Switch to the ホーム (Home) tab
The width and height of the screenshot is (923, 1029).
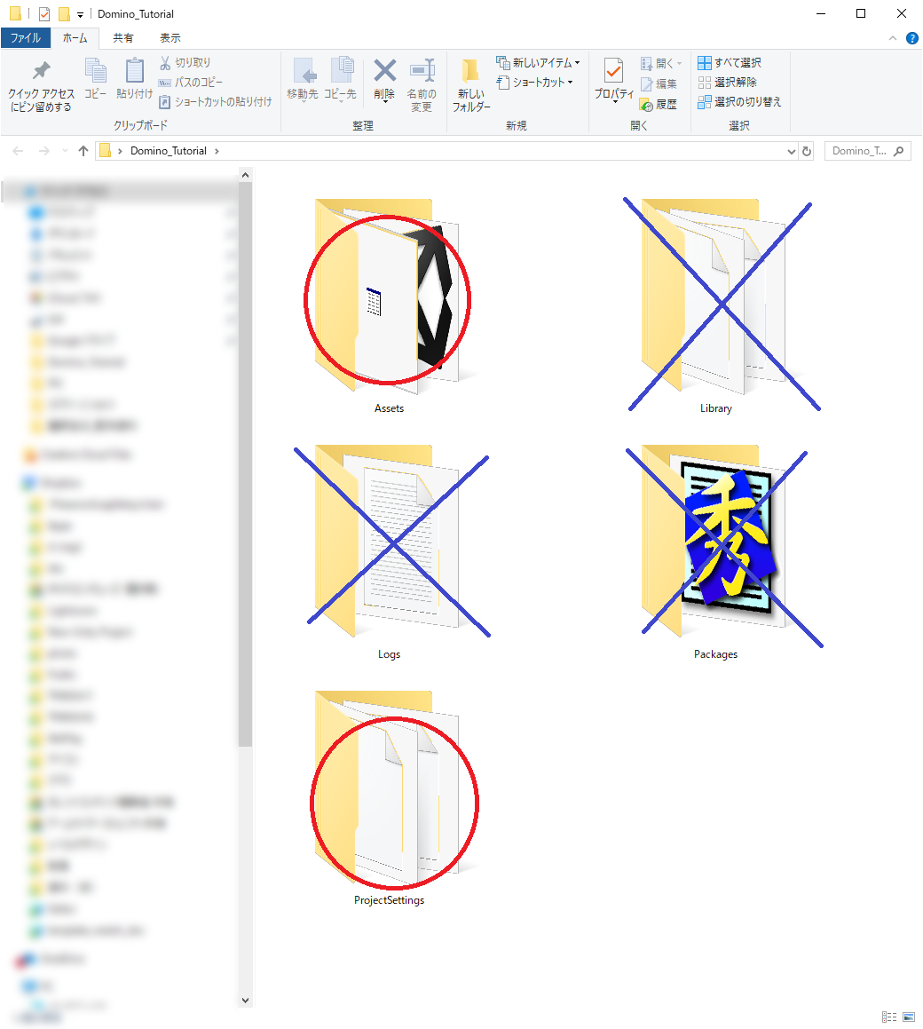tap(75, 38)
